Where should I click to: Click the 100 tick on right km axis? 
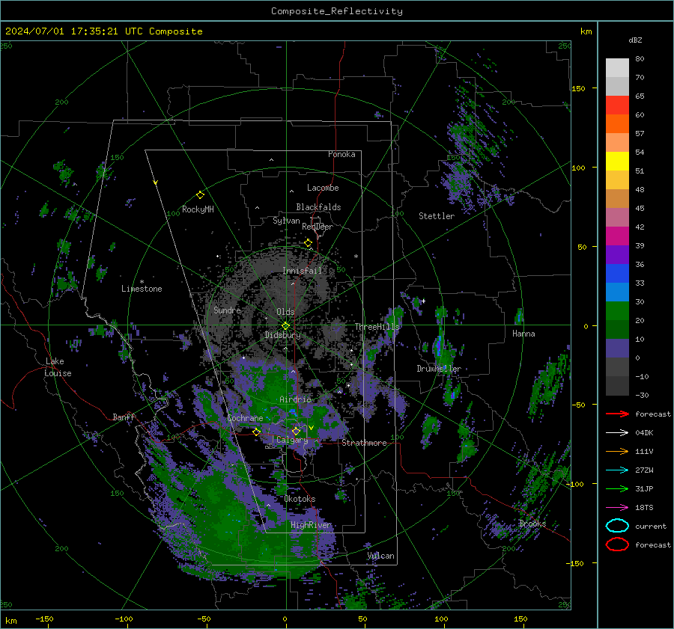(579, 168)
